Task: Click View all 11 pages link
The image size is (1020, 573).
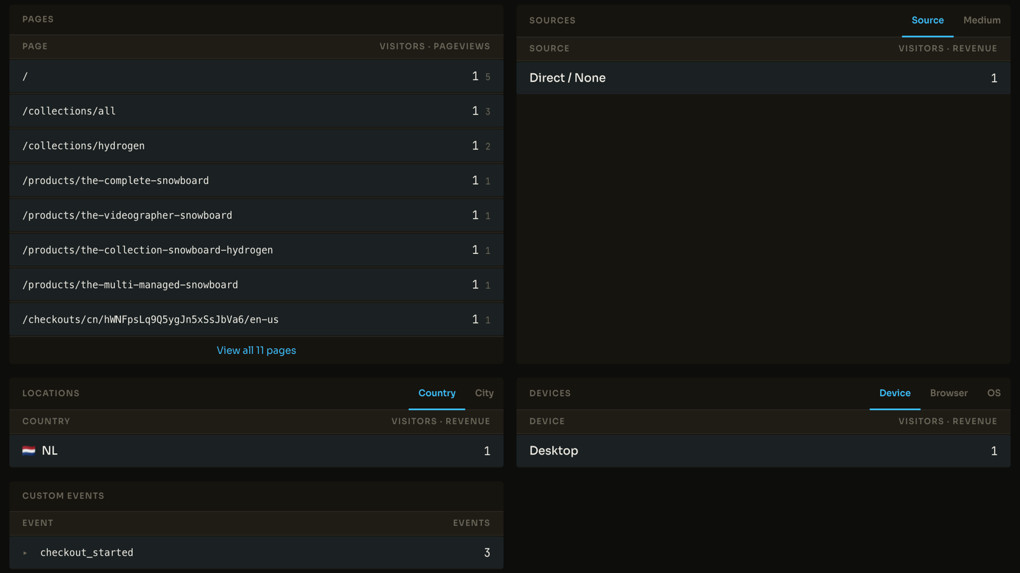Action: [256, 350]
